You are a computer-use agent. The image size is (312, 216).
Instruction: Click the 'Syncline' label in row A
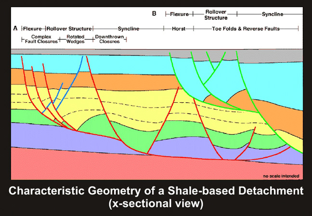pyautogui.click(x=129, y=29)
